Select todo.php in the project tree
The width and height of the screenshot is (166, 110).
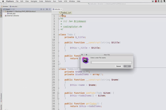[x=11, y=13]
